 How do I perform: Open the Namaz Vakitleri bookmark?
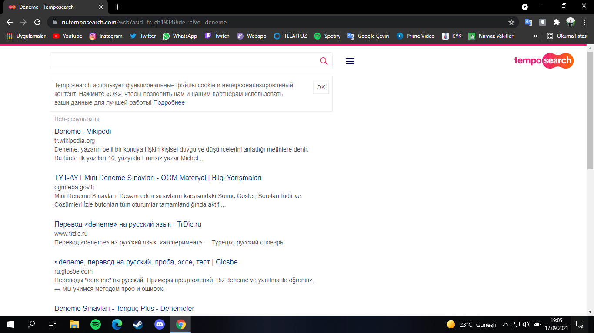491,36
